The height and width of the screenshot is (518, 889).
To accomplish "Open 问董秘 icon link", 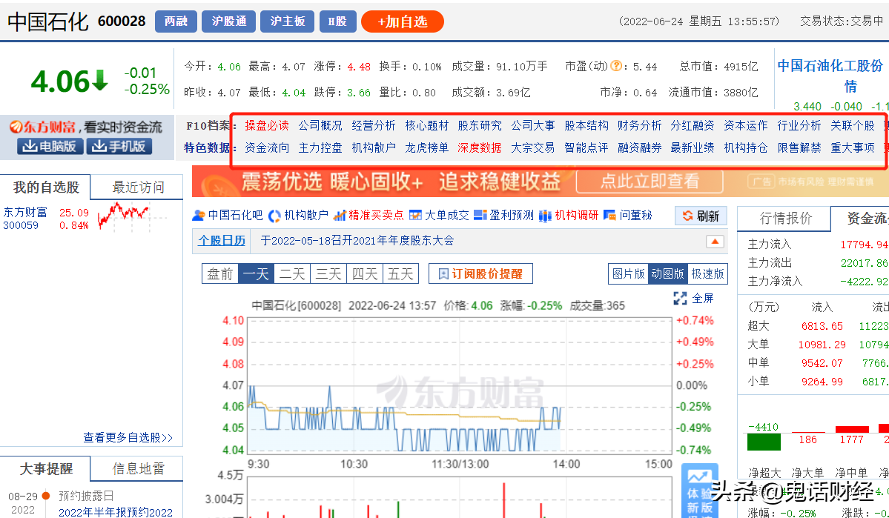I will [627, 216].
